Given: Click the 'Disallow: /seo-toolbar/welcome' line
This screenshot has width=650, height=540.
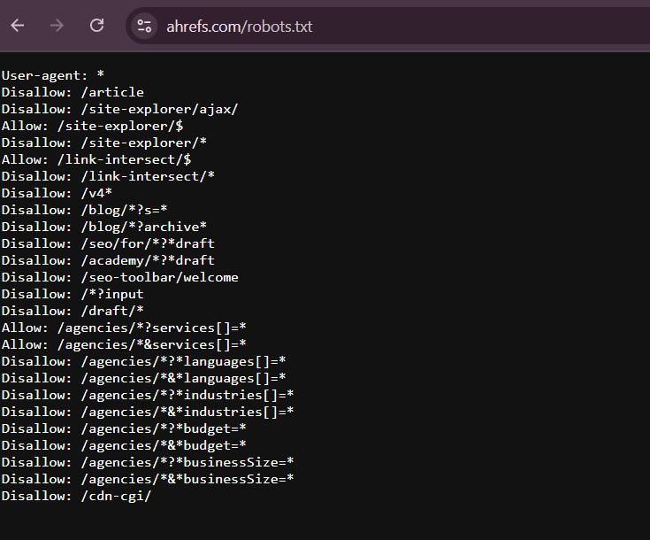Looking at the screenshot, I should pos(119,277).
